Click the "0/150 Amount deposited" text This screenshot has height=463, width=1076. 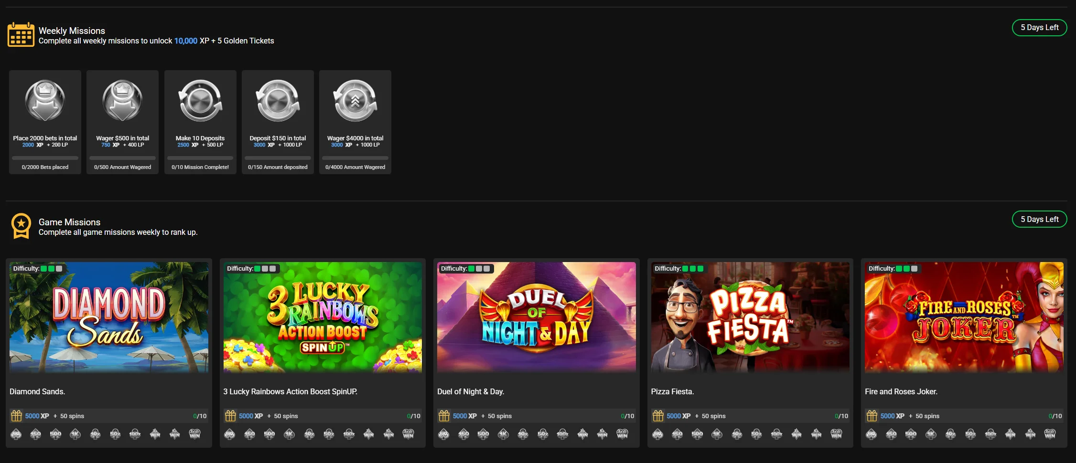(x=278, y=167)
